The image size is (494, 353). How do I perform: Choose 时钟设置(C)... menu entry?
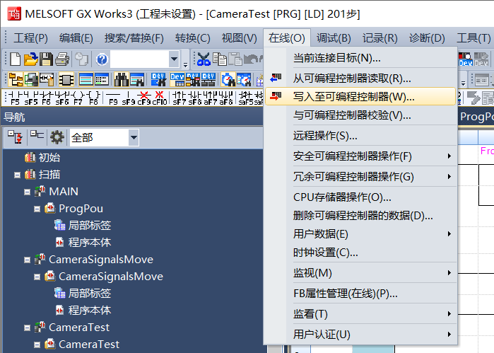[x=360, y=253]
